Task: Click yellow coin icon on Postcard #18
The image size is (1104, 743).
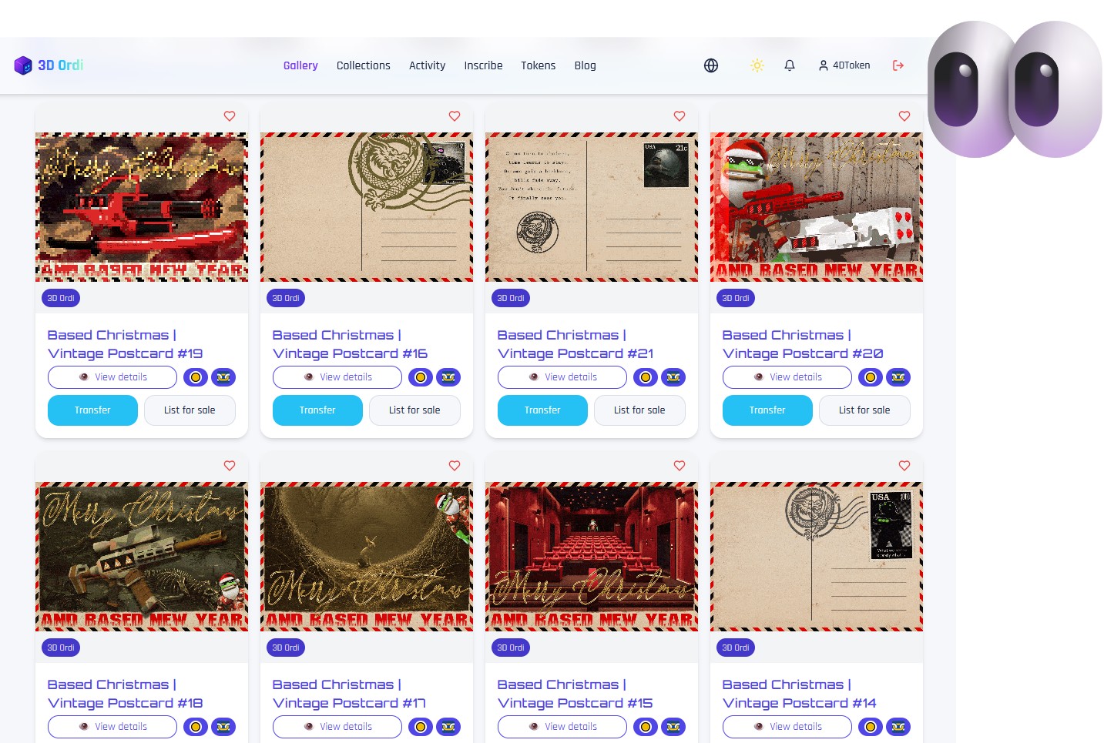Action: [x=196, y=727]
